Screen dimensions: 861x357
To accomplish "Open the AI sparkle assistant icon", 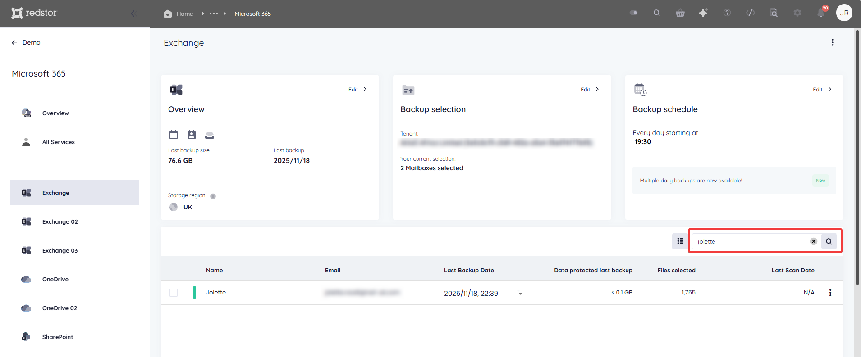I will [703, 13].
